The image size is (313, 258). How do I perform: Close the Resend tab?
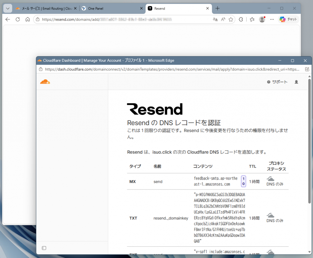coord(208,8)
